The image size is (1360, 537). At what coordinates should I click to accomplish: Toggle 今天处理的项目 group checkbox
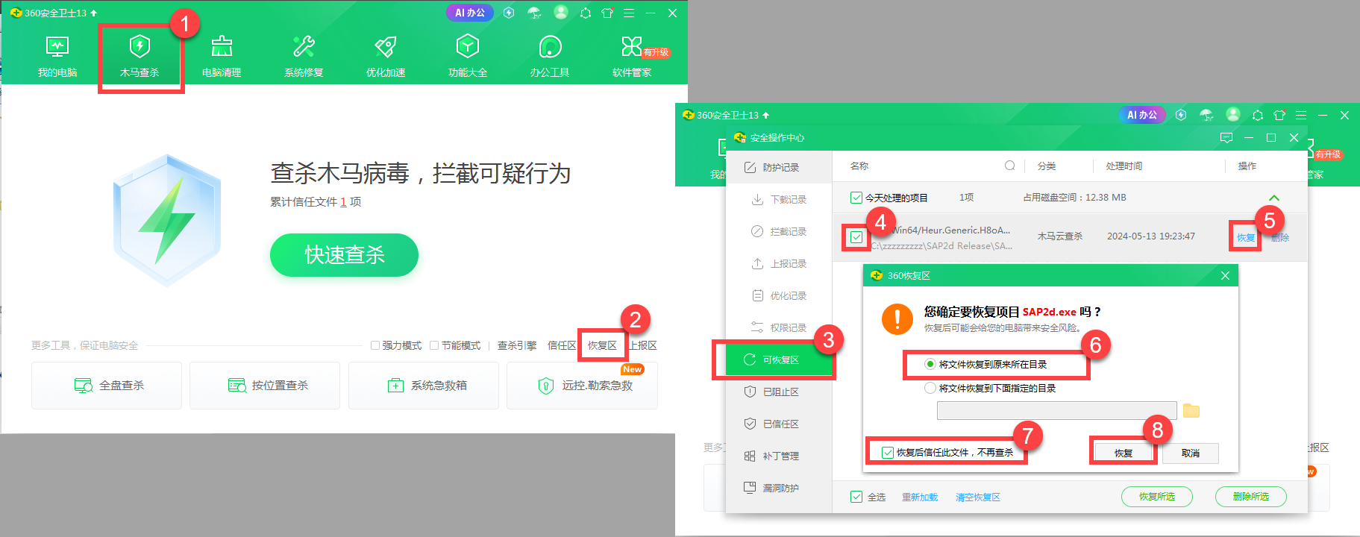click(856, 198)
